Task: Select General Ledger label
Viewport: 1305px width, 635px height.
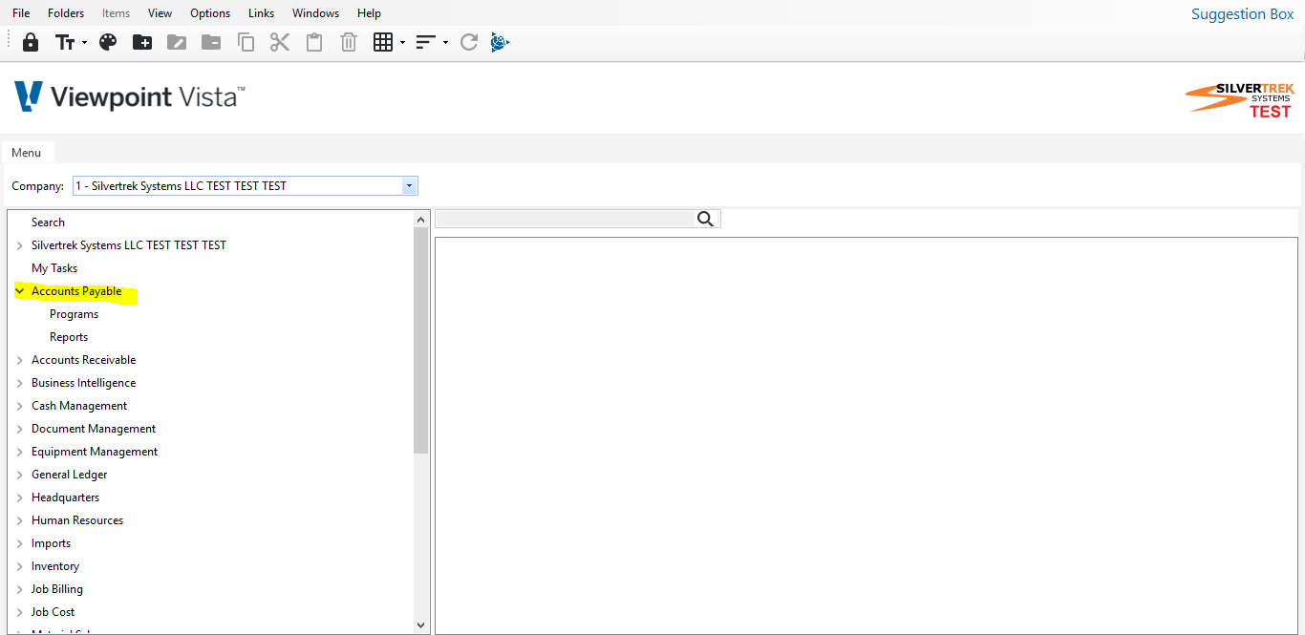Action: [x=69, y=475]
